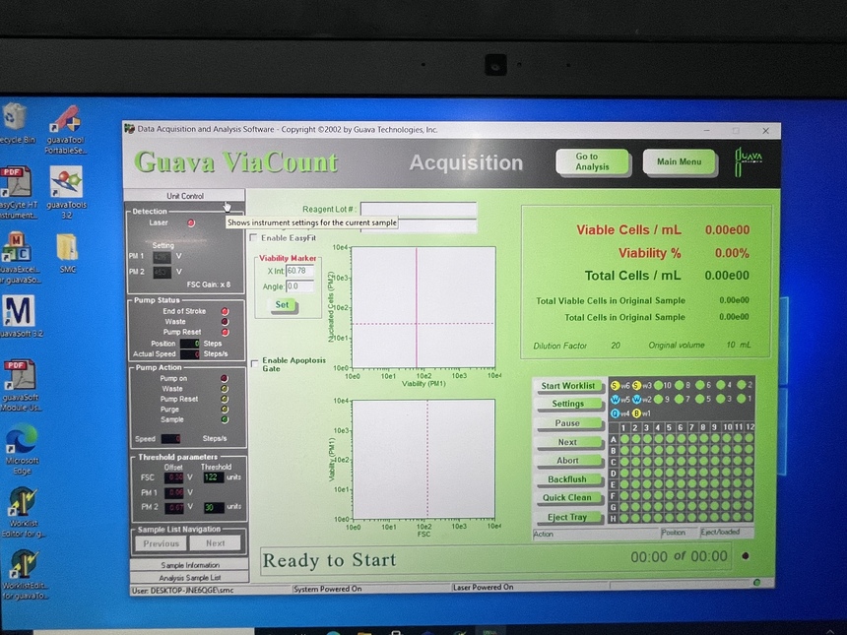Click the X Int viability marker field

coord(299,270)
